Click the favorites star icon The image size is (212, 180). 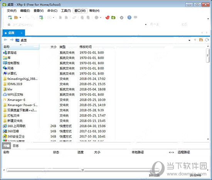click(x=195, y=40)
